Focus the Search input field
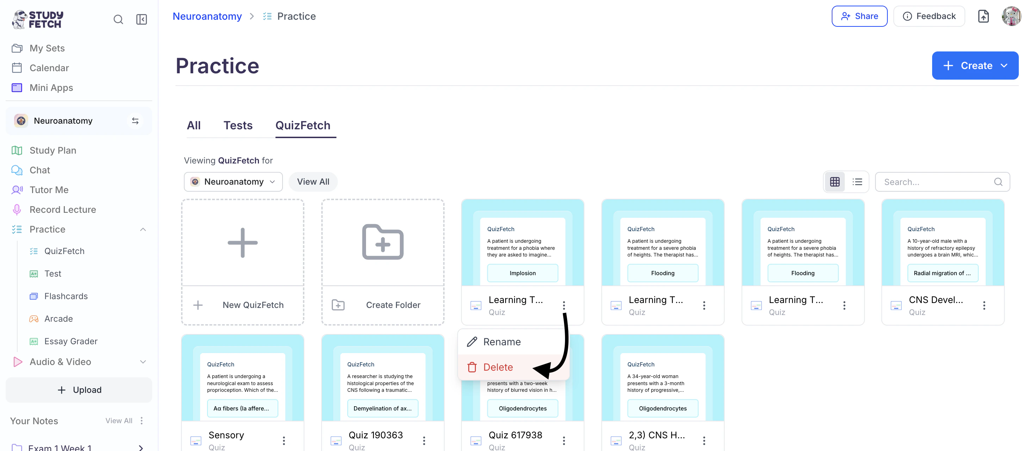 click(x=942, y=182)
